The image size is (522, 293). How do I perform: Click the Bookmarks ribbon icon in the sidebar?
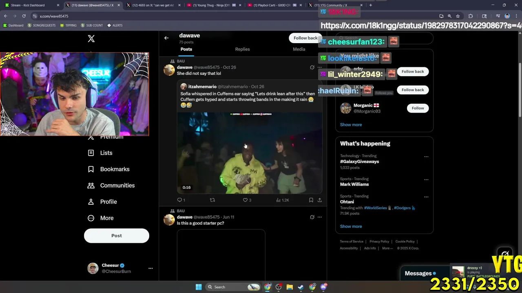click(91, 169)
